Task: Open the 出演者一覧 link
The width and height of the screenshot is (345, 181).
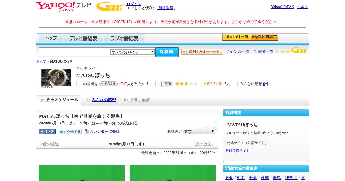Action: coord(264,51)
